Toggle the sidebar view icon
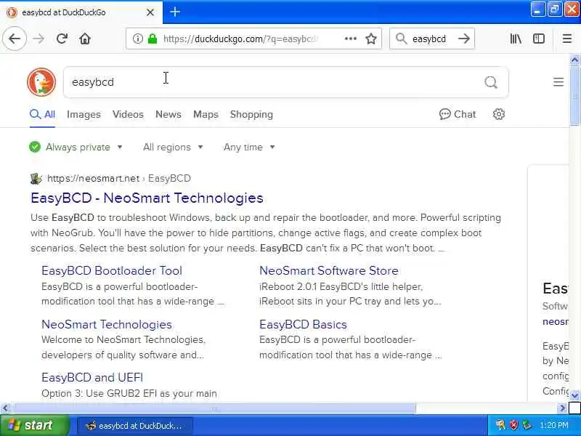Screen dimensions: 581x436 point(539,39)
